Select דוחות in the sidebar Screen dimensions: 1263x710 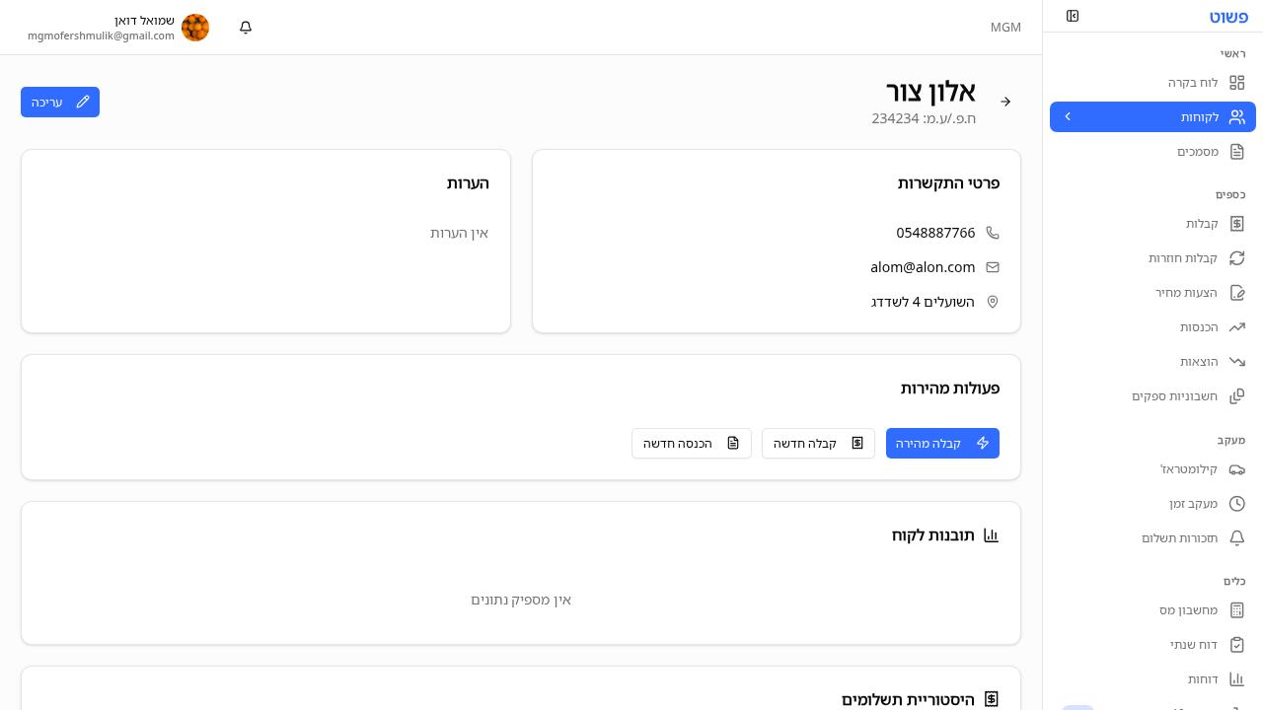[1203, 678]
